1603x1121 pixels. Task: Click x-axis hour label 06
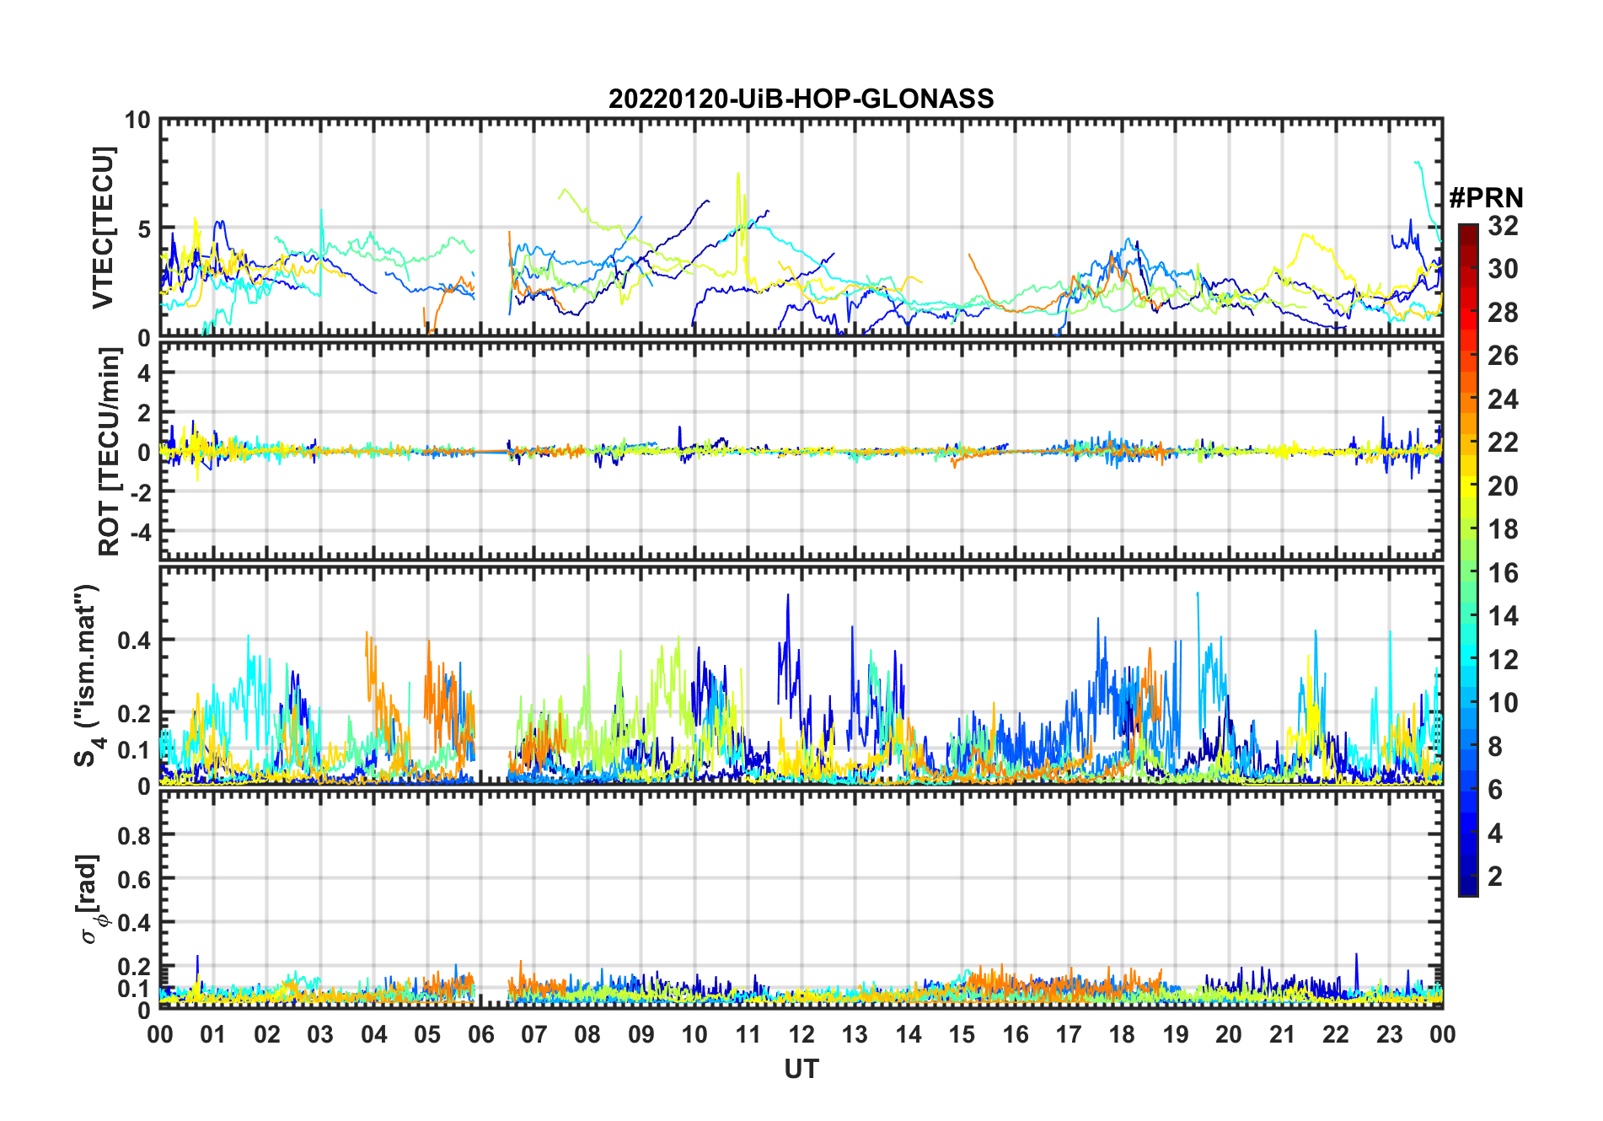pos(480,1034)
